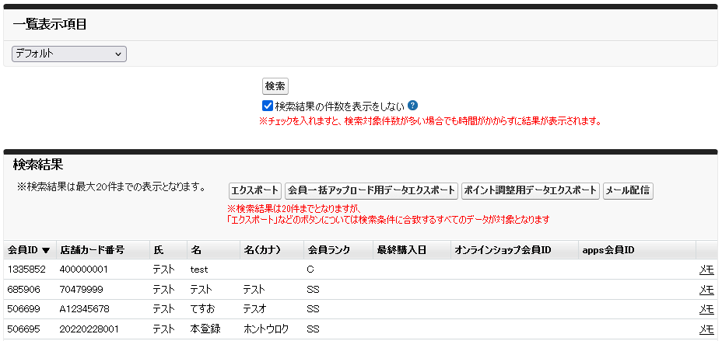Click the blue help question mark icon

click(413, 106)
